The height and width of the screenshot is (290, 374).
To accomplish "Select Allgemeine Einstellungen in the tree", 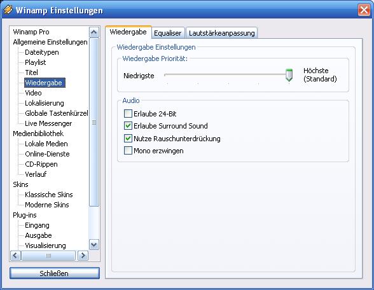I will [50, 42].
